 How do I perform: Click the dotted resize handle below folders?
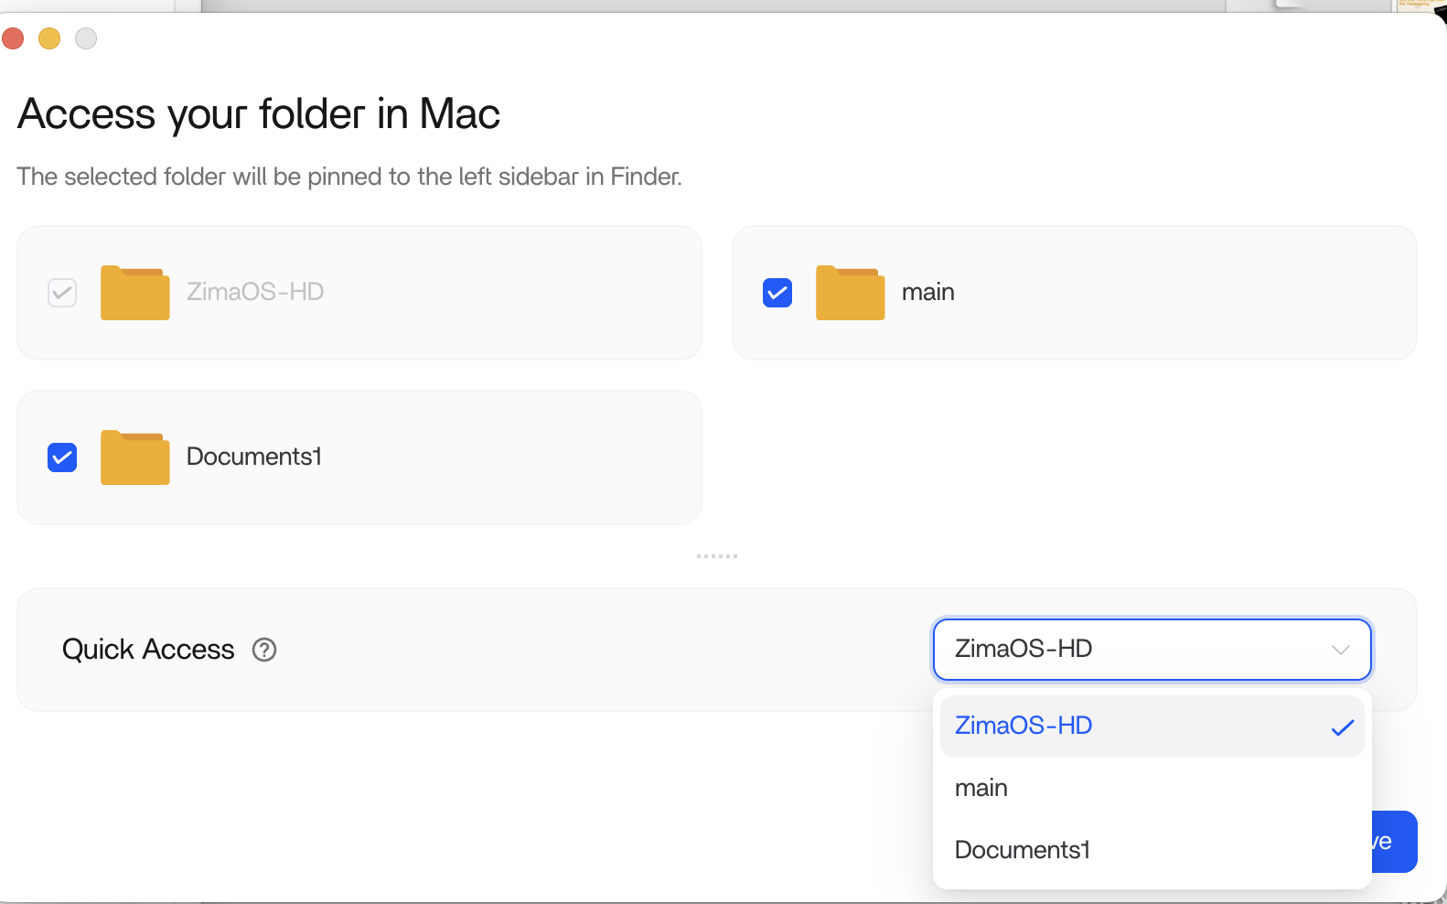[x=716, y=556]
